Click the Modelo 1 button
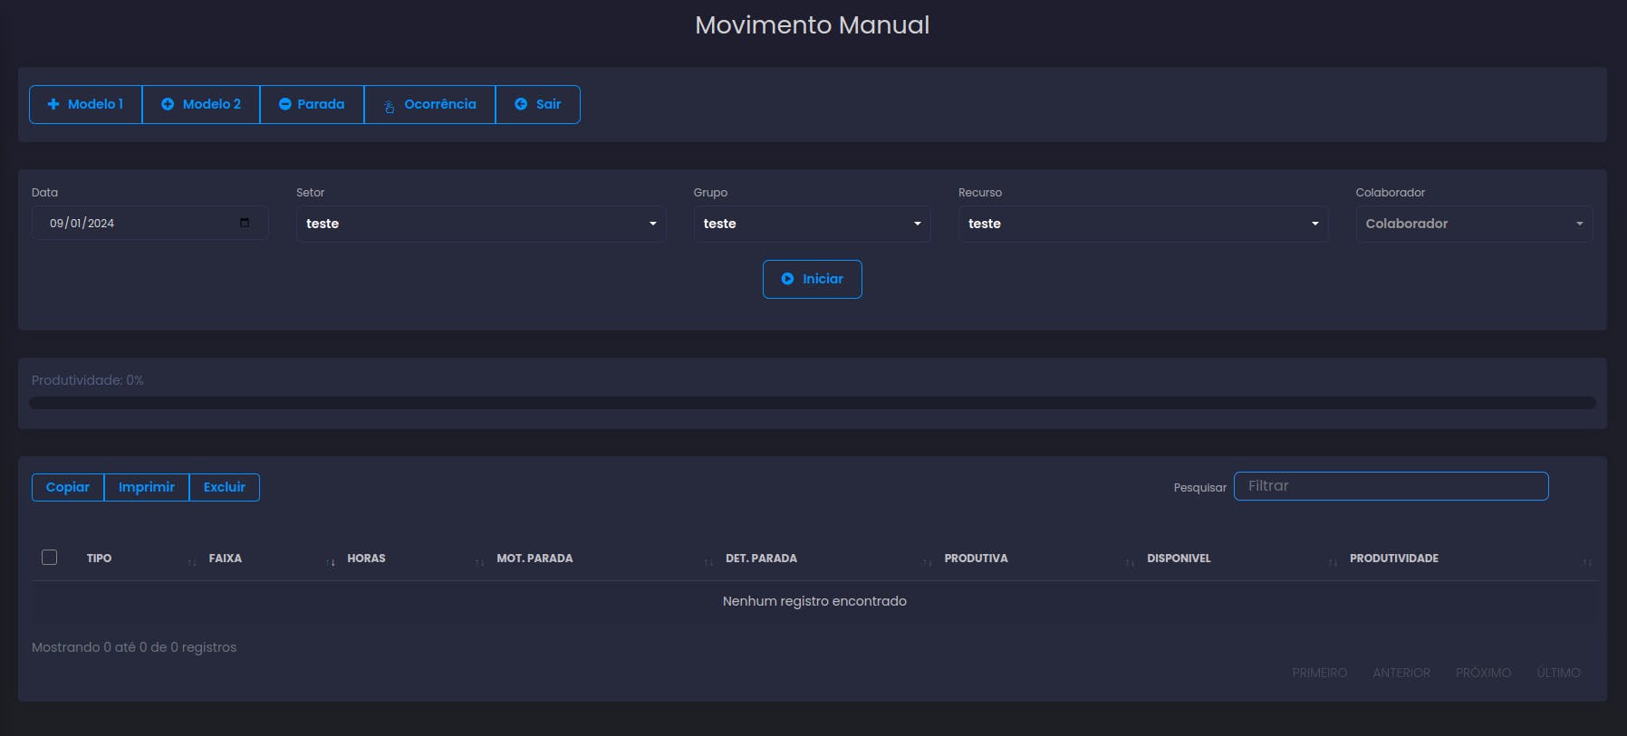Image resolution: width=1627 pixels, height=736 pixels. [x=86, y=104]
